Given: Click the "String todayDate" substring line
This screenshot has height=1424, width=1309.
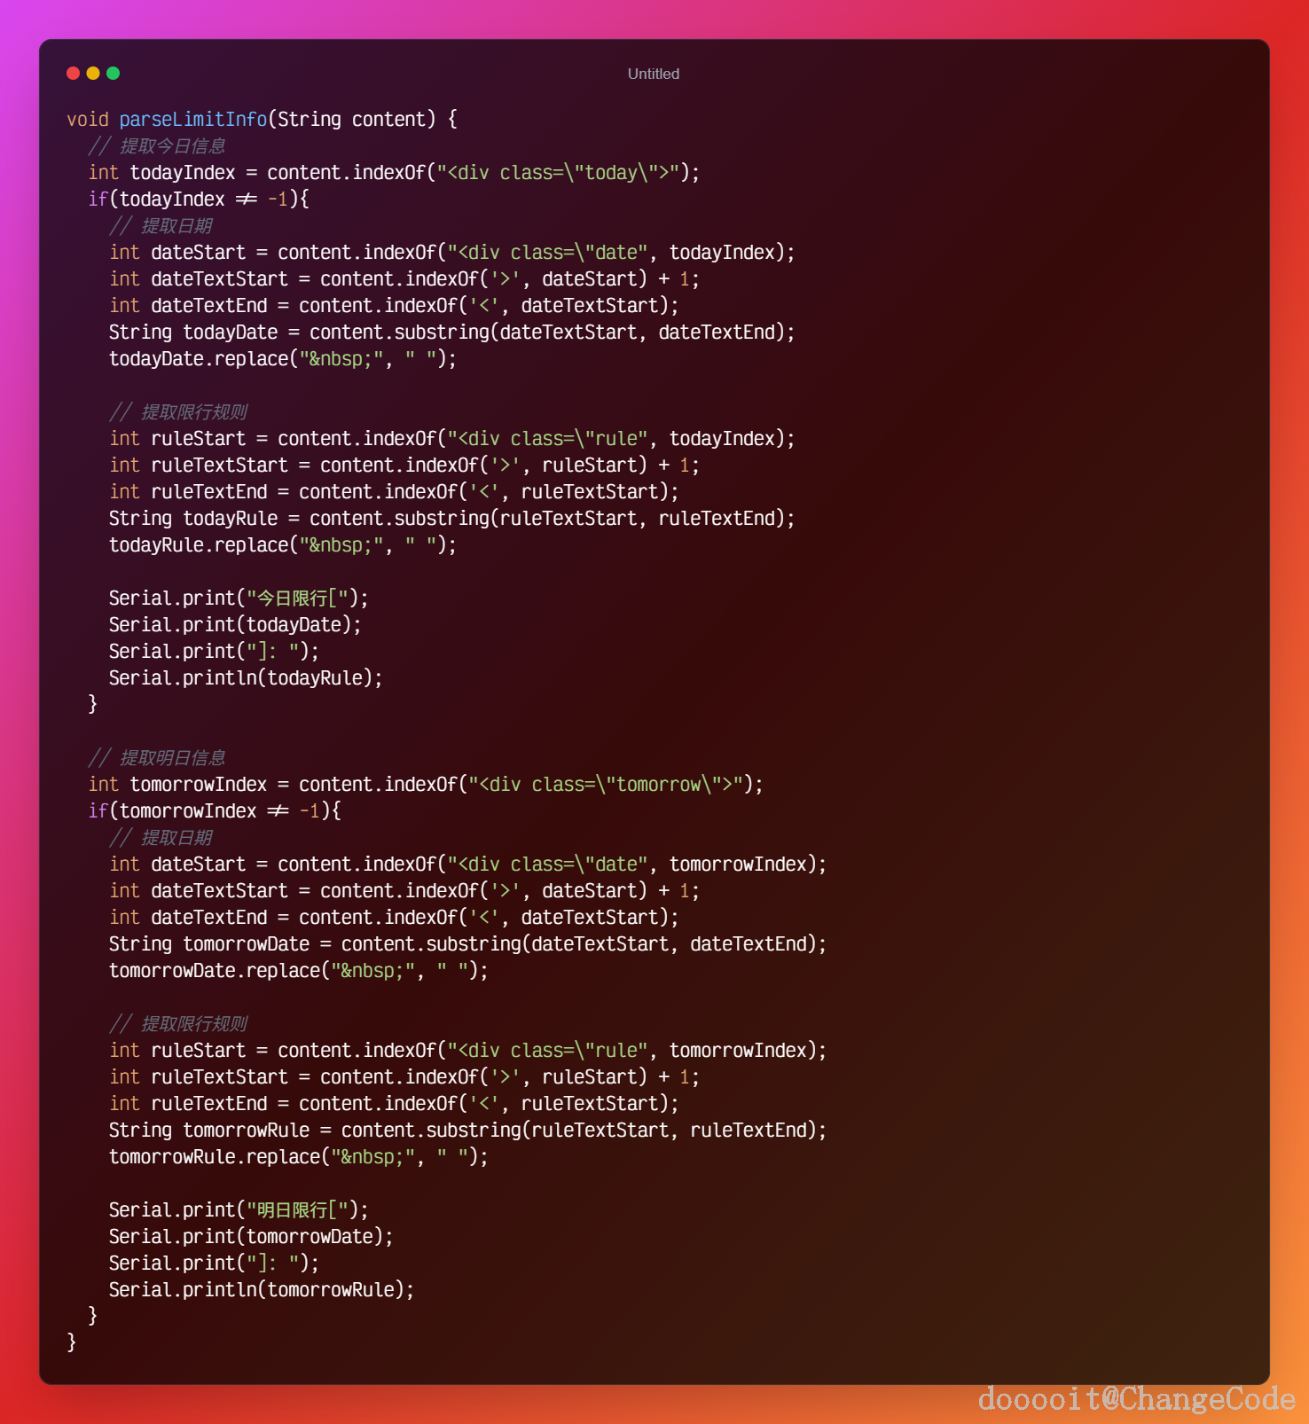Looking at the screenshot, I should [x=452, y=333].
